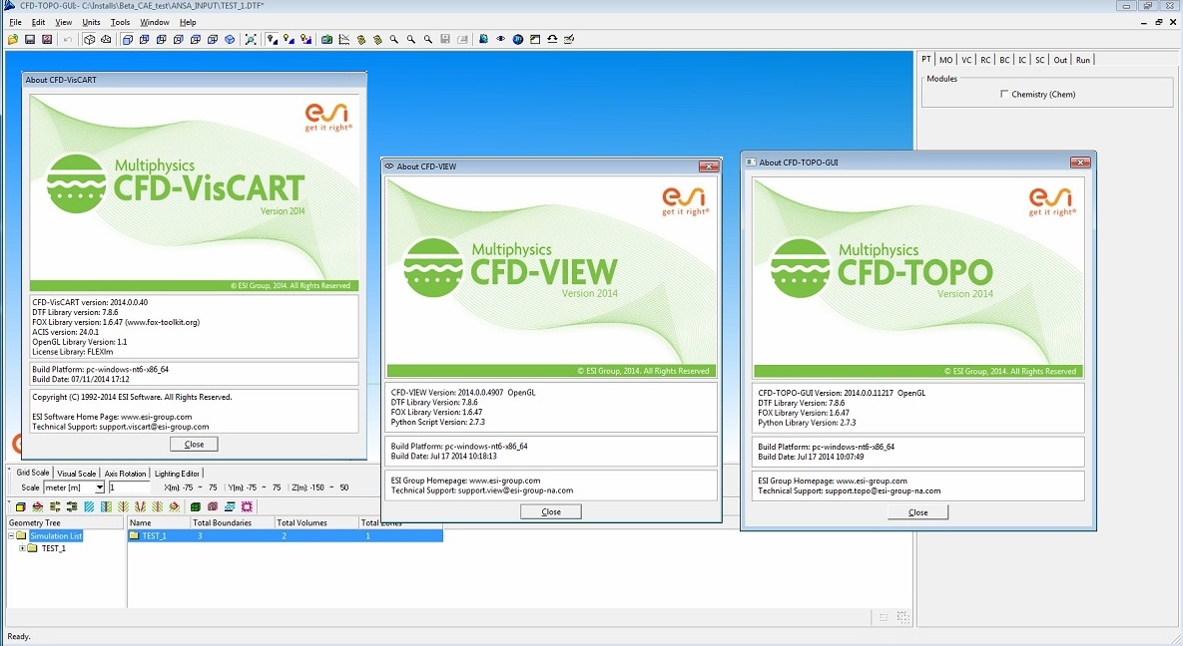Click the Total Boundaries column header

click(x=232, y=522)
